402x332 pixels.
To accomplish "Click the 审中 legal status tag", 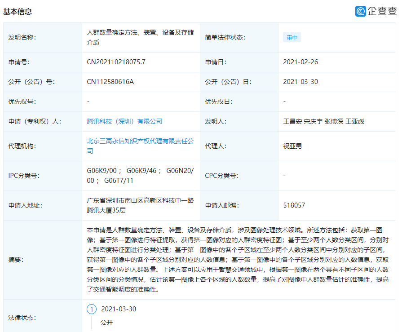I will 292,37.
